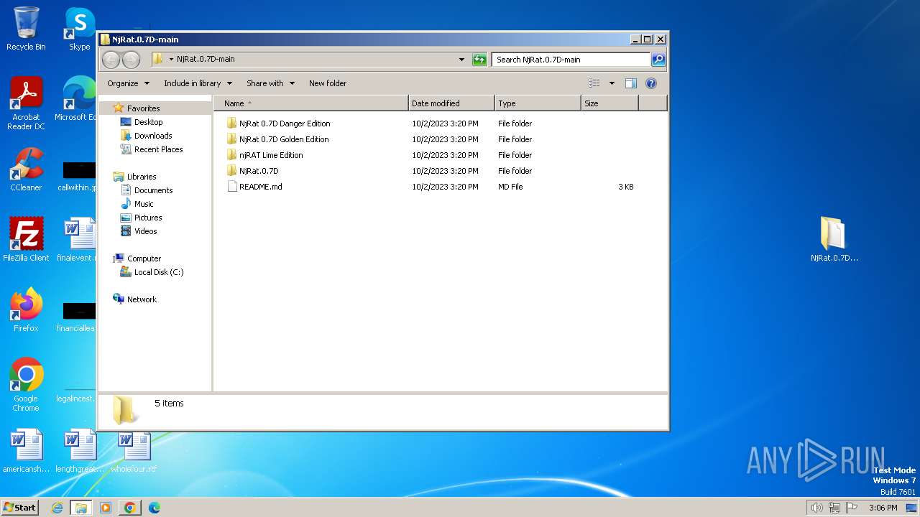
Task: Sort by the Size column header
Action: click(x=609, y=103)
